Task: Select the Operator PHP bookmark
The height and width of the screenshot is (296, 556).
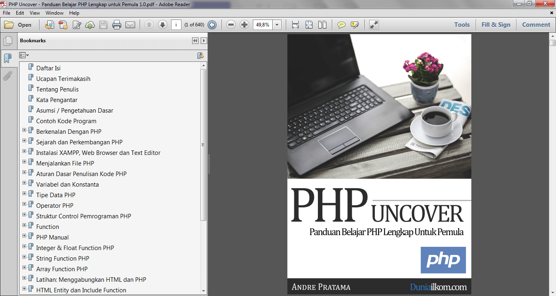Action: click(55, 206)
